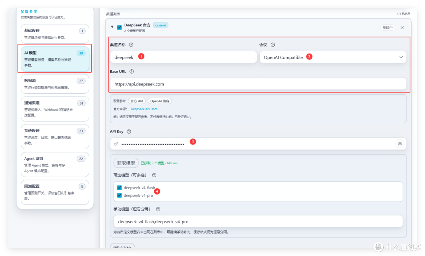Reveal API key with eye icon
Viewport: 425px width, 256px height.
point(400,144)
